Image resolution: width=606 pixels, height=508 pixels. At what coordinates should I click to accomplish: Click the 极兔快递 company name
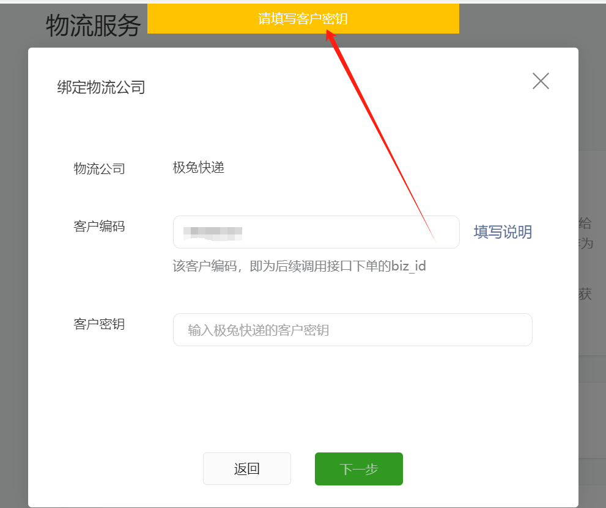pos(198,167)
